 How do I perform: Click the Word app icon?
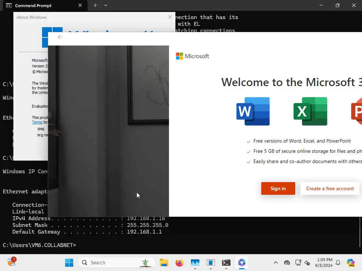point(253,111)
